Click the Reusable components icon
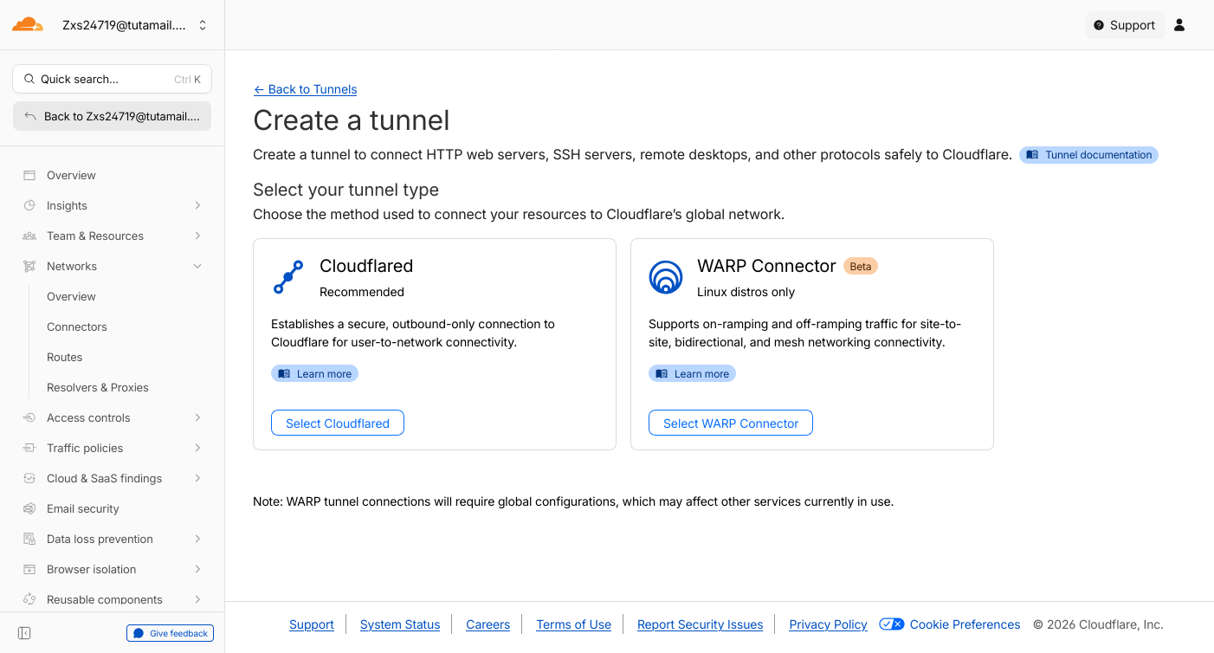Image resolution: width=1214 pixels, height=653 pixels. tap(29, 599)
